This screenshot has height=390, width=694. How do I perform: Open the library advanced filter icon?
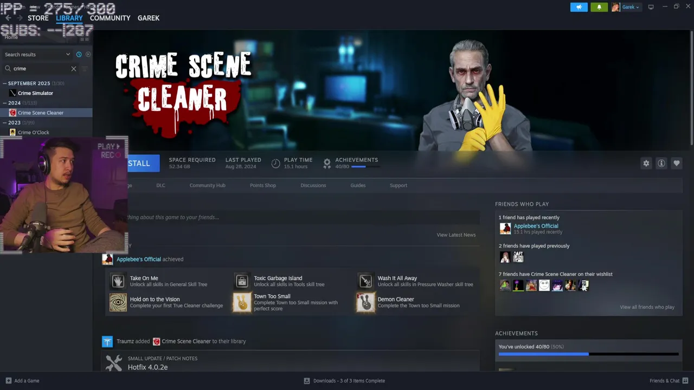[x=85, y=69]
